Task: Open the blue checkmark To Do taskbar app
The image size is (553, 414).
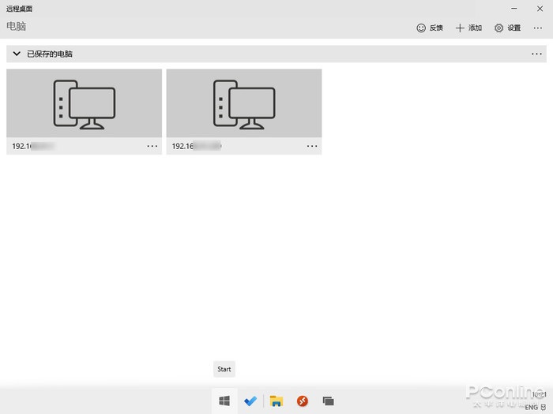Action: coord(250,401)
